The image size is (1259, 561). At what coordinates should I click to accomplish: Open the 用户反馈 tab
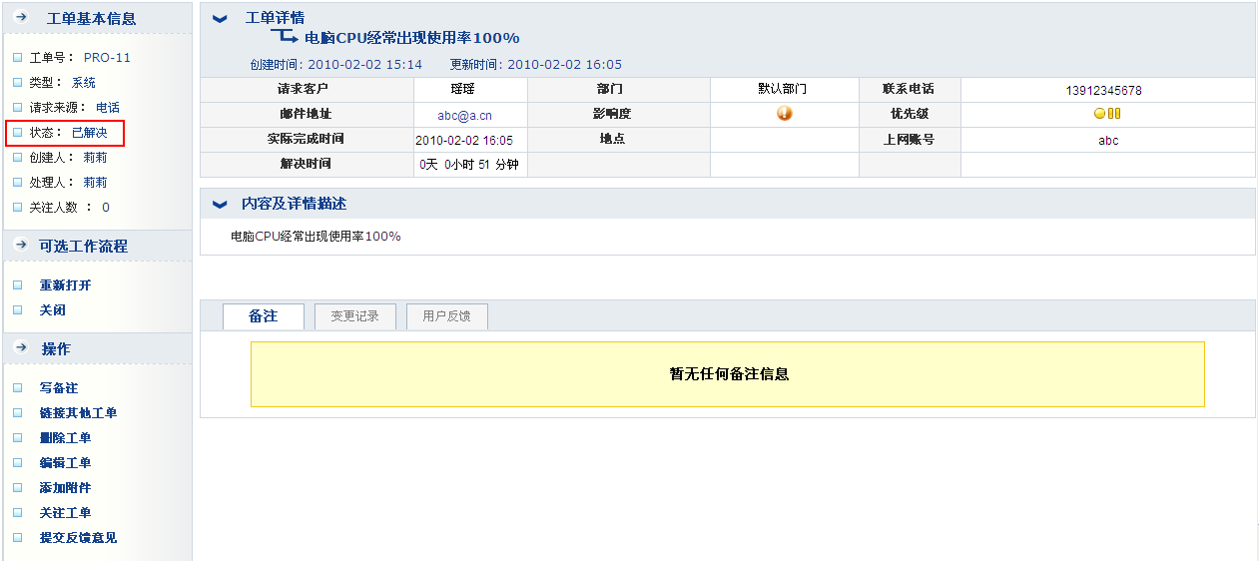pos(446,316)
